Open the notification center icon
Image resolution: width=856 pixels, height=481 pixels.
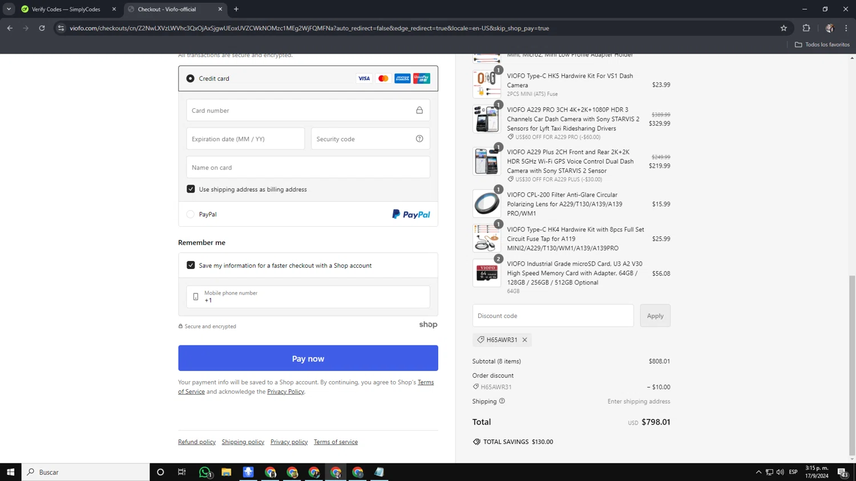pos(842,472)
